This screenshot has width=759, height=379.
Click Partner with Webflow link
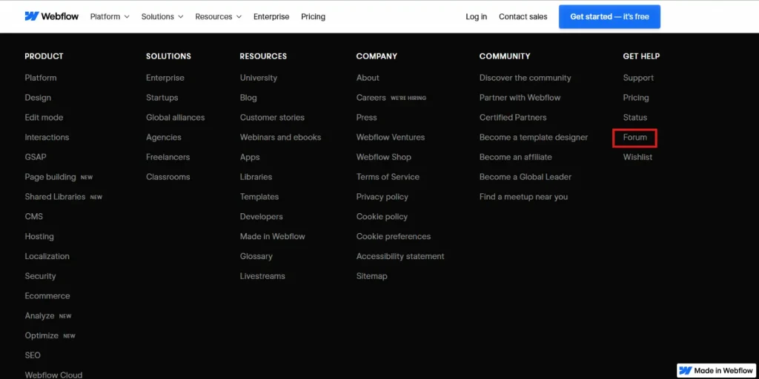tap(520, 98)
